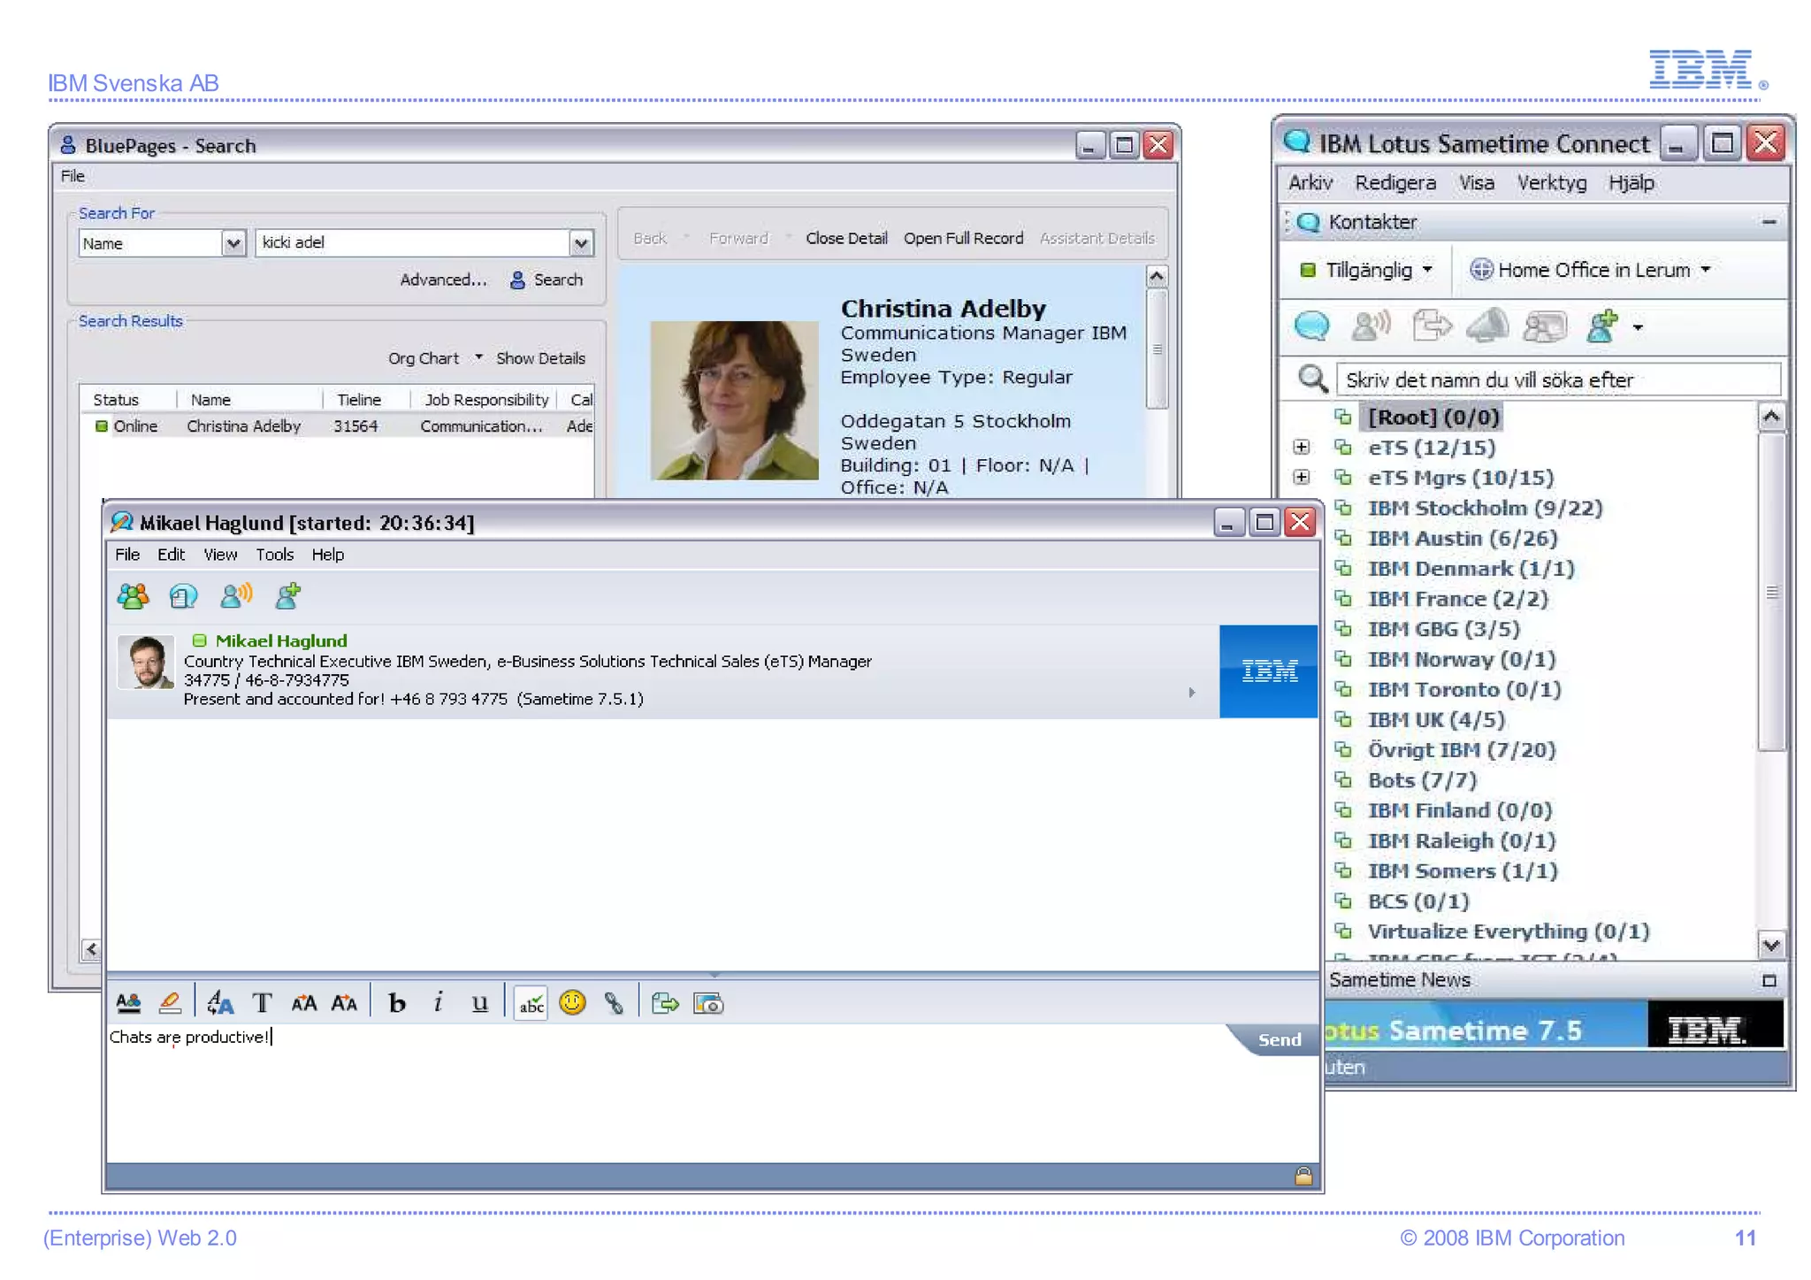Open the Tillgänglig status dropdown
This screenshot has height=1280, width=1811.
1368,270
